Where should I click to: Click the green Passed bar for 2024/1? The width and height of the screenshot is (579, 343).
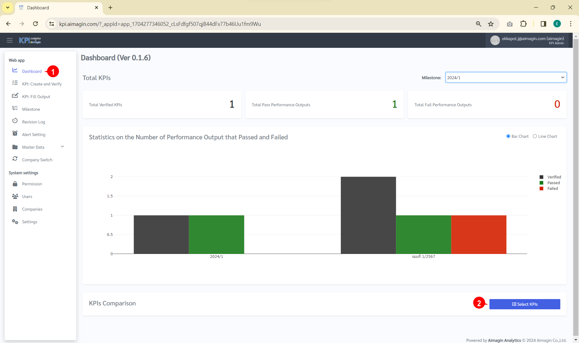(x=216, y=234)
